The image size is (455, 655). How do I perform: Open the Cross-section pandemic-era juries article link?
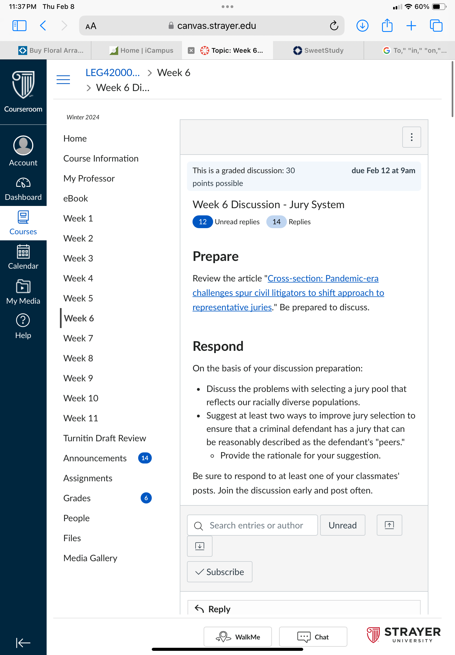point(288,293)
